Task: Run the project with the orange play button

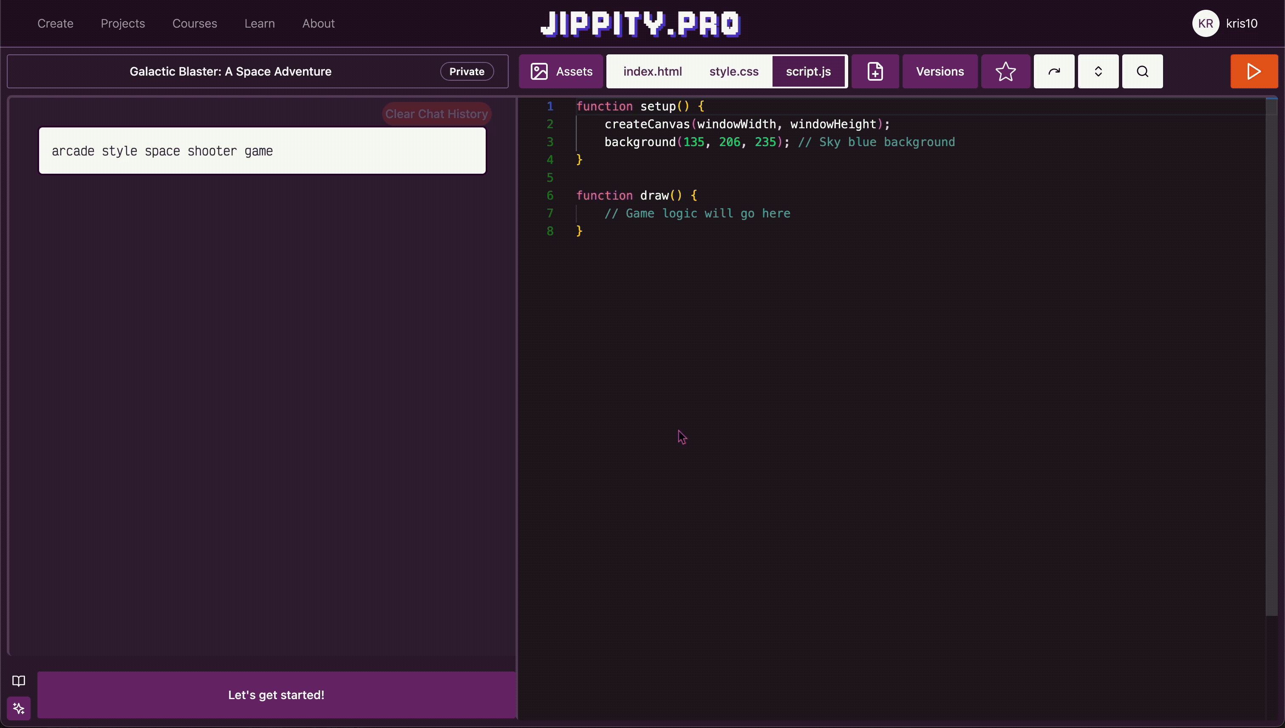Action: (1254, 71)
